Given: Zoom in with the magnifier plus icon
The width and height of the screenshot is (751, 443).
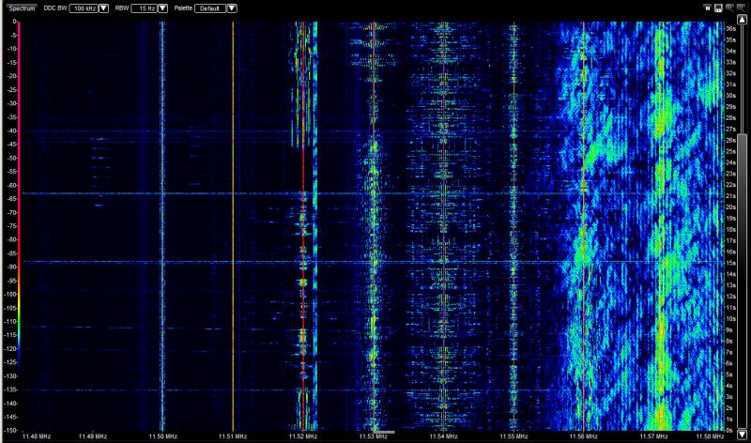Looking at the screenshot, I should pos(730,8).
